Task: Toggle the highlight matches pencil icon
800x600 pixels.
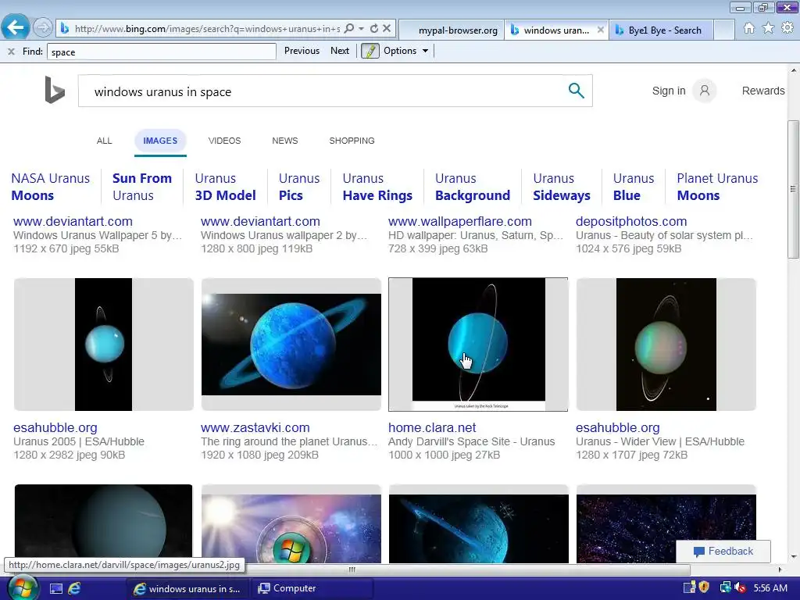Action: coord(370,51)
